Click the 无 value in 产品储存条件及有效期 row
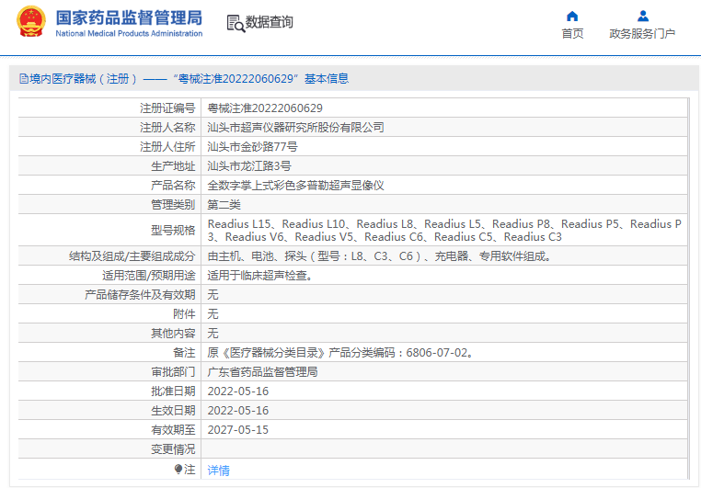The width and height of the screenshot is (701, 488). [x=213, y=295]
